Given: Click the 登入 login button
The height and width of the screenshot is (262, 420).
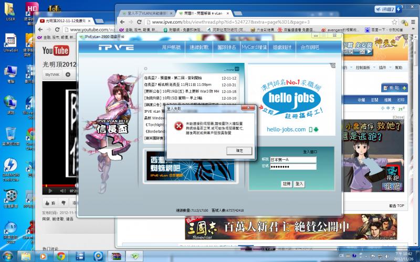Looking at the screenshot, I should 299,184.
